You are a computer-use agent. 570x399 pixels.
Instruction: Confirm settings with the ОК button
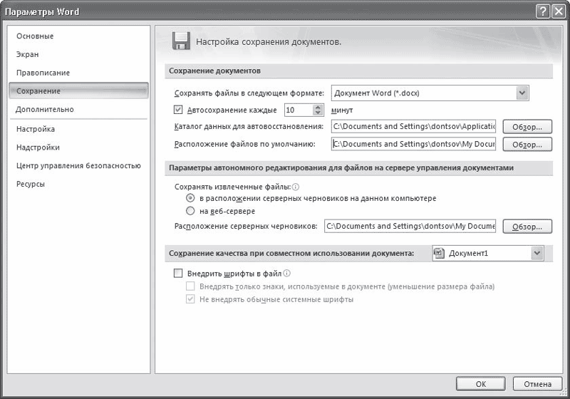coord(480,384)
